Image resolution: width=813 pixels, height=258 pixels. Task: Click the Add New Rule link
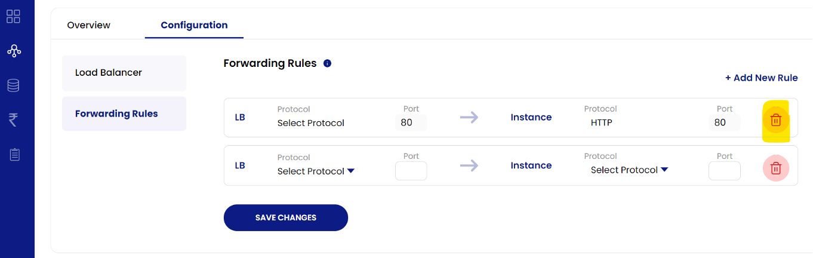pos(761,78)
